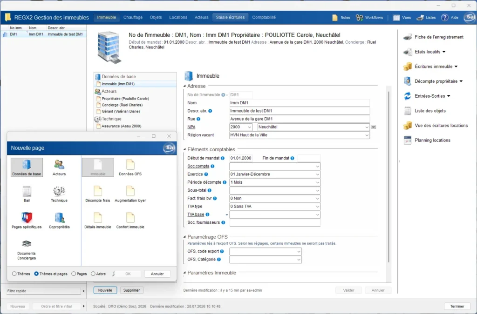The height and width of the screenshot is (314, 477).
Task: Open the Aide help icon
Action: 444,18
